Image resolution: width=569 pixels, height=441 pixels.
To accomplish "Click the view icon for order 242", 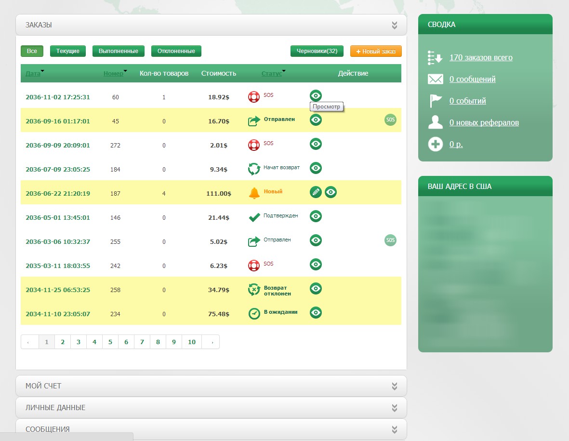I will 316,264.
